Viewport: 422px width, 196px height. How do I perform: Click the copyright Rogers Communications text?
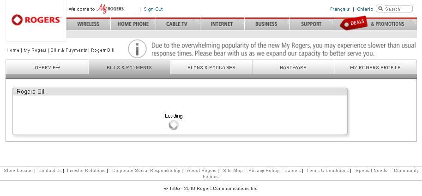[211, 189]
